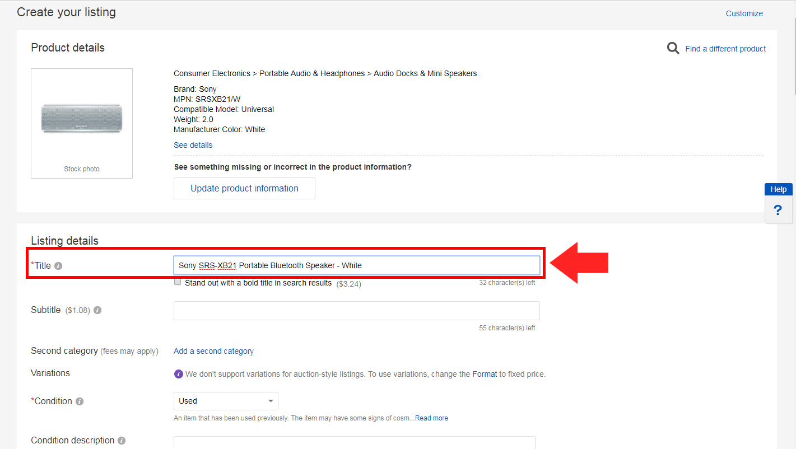Click the Help question mark icon
This screenshot has height=449, width=796.
click(x=778, y=210)
